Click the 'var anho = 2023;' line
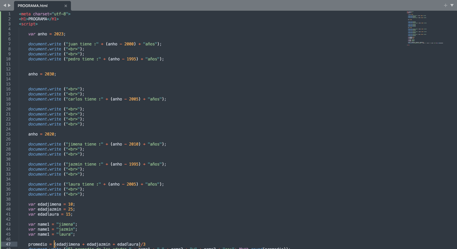The height and width of the screenshot is (249, 457). click(x=47, y=34)
